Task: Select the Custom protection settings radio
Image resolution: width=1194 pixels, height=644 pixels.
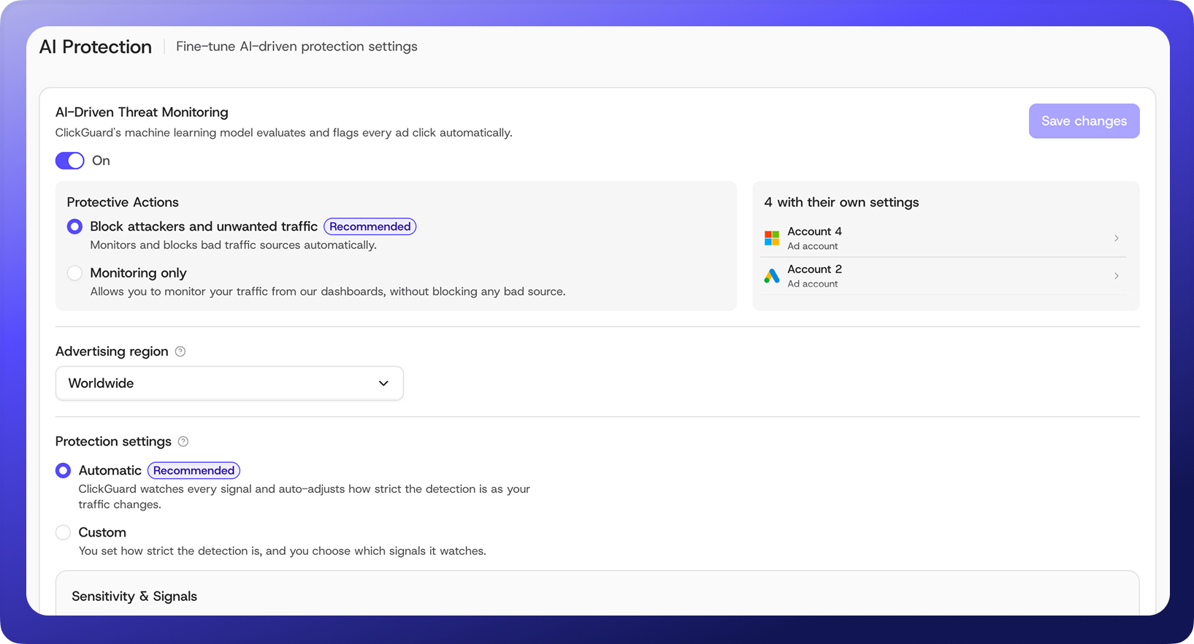Action: [x=64, y=532]
